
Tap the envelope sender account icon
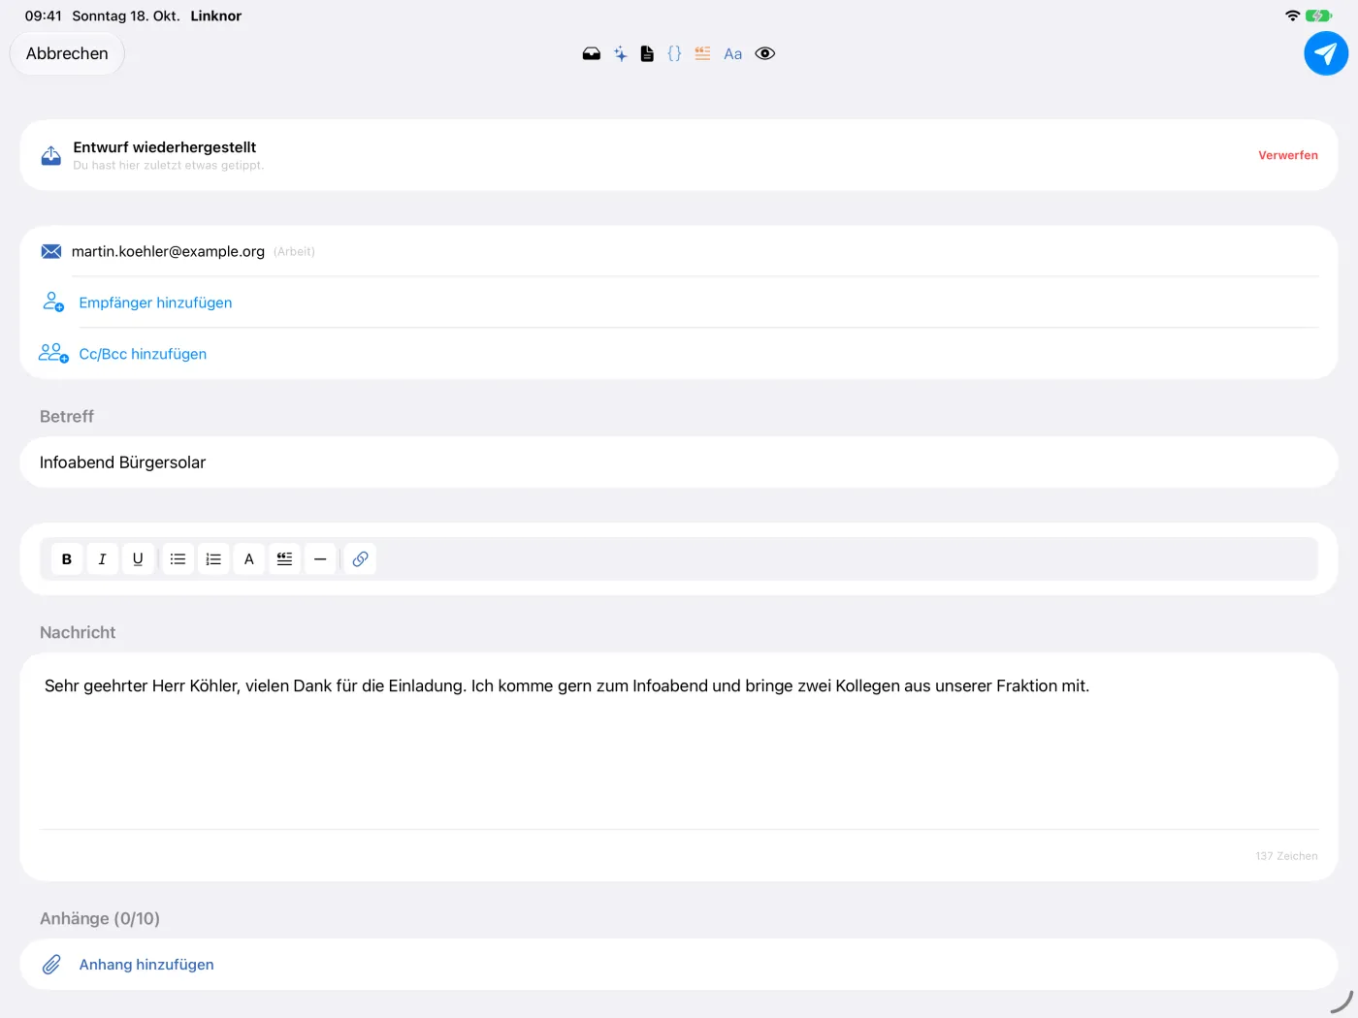pyautogui.click(x=51, y=251)
